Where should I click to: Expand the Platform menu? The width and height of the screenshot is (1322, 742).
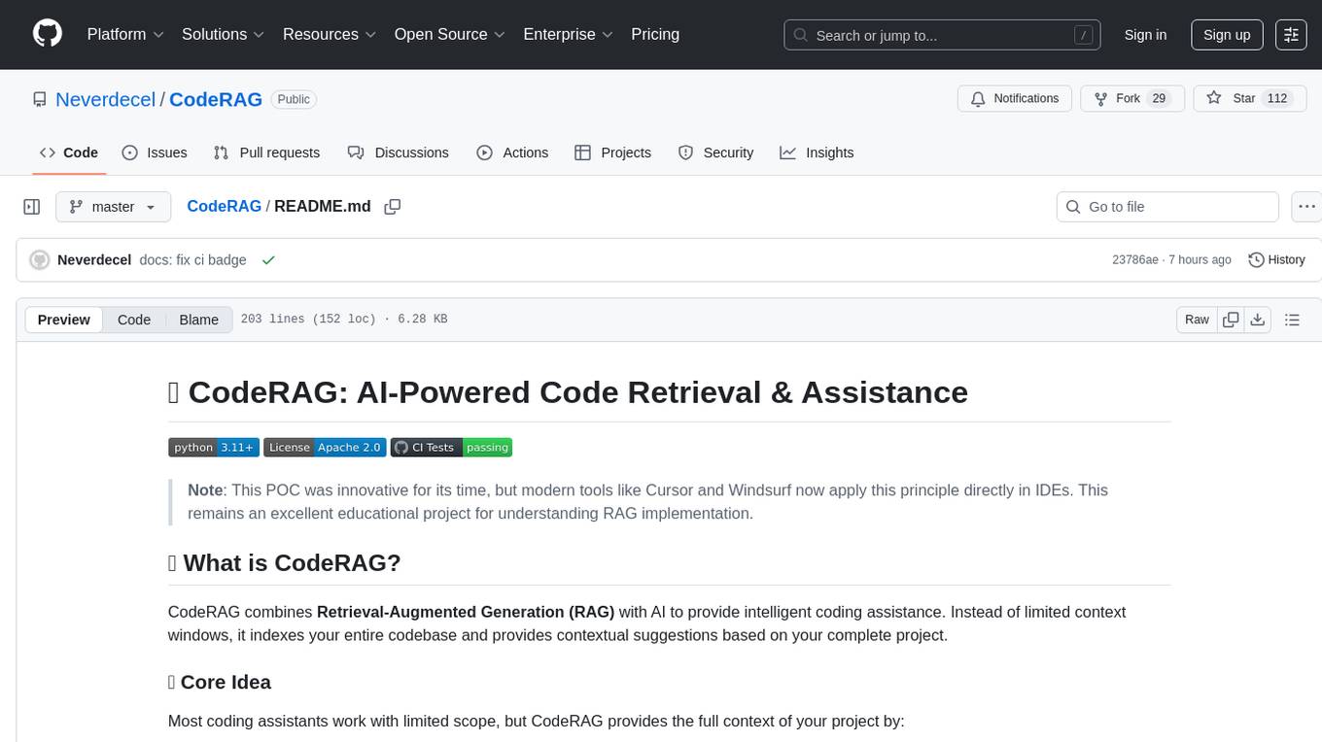tap(125, 34)
